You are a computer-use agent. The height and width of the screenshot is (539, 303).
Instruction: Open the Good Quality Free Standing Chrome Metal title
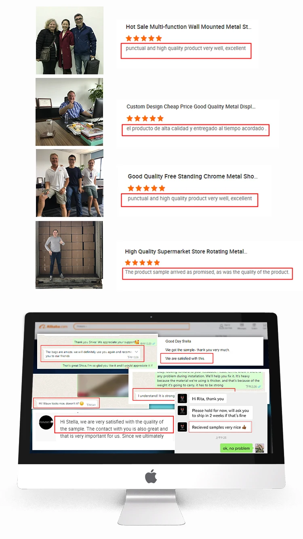pos(193,176)
